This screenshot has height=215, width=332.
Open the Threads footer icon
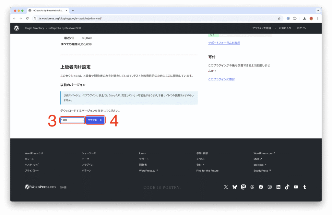click(252, 187)
